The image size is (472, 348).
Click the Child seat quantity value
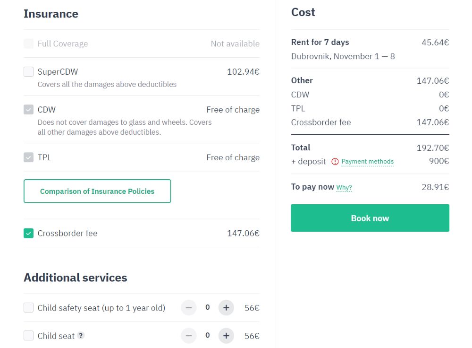pos(207,336)
